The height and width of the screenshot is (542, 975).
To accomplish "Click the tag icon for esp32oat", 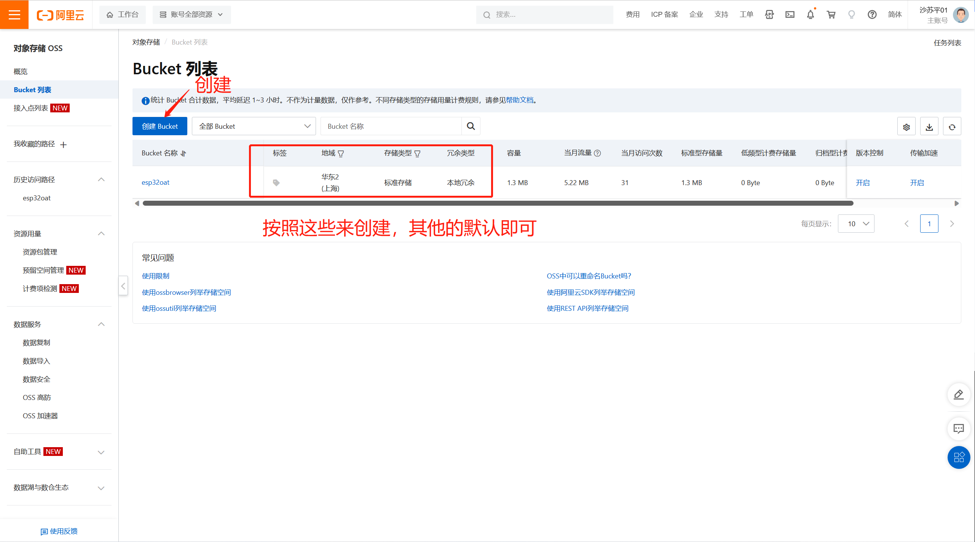I will coord(276,183).
